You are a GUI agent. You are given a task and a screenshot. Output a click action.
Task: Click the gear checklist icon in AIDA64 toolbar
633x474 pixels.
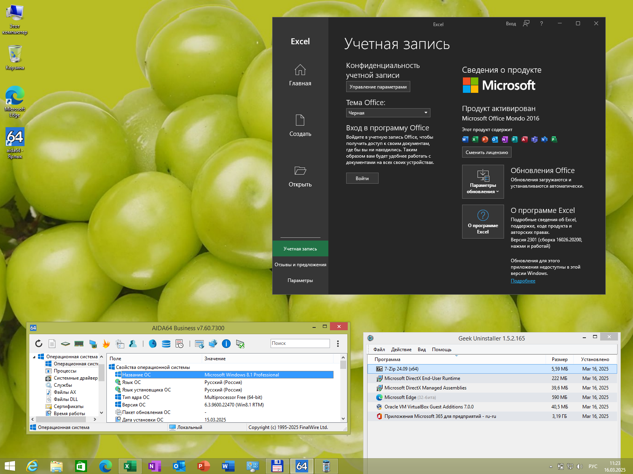pos(120,344)
